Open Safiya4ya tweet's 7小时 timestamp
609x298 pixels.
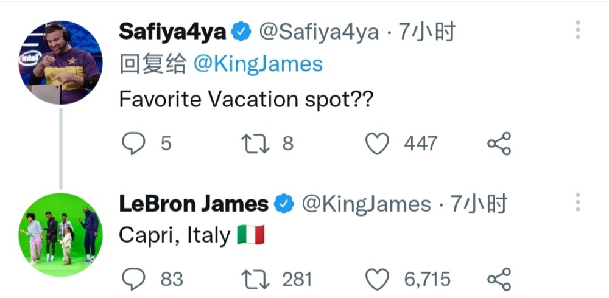pos(426,32)
